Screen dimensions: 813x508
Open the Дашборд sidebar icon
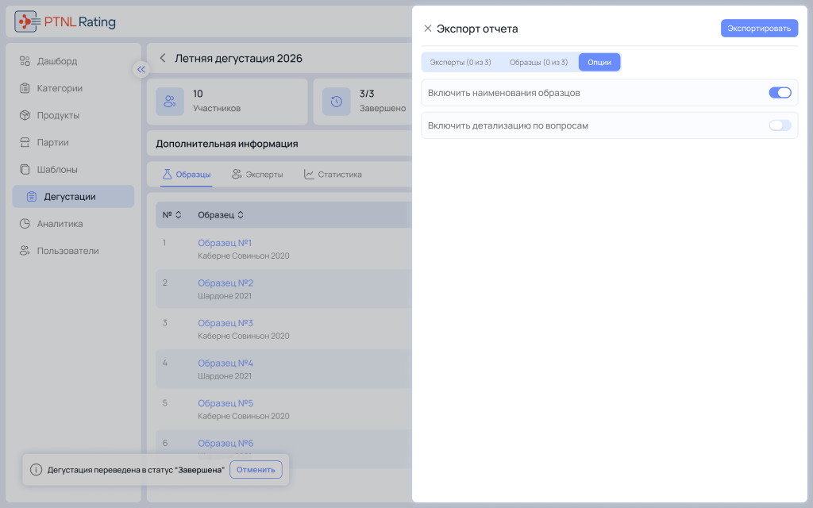(x=25, y=61)
